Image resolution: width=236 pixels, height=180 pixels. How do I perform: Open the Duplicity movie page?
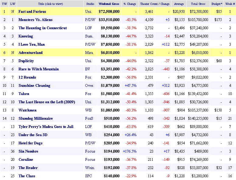click(26, 61)
